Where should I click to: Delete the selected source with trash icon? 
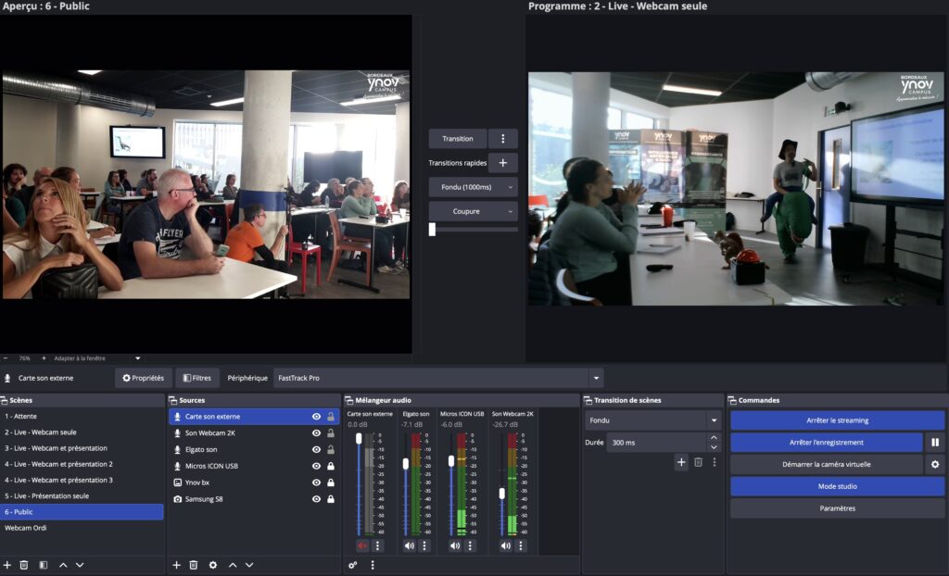pyautogui.click(x=194, y=565)
